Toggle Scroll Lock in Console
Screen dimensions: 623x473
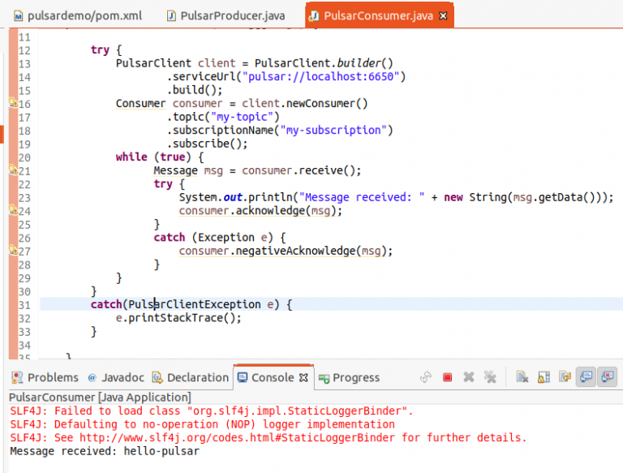pyautogui.click(x=544, y=377)
